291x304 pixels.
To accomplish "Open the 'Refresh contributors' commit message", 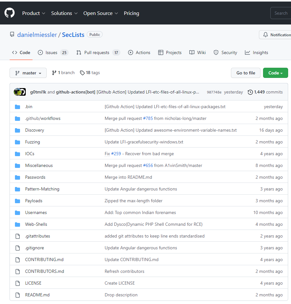I will pyautogui.click(x=125, y=272).
